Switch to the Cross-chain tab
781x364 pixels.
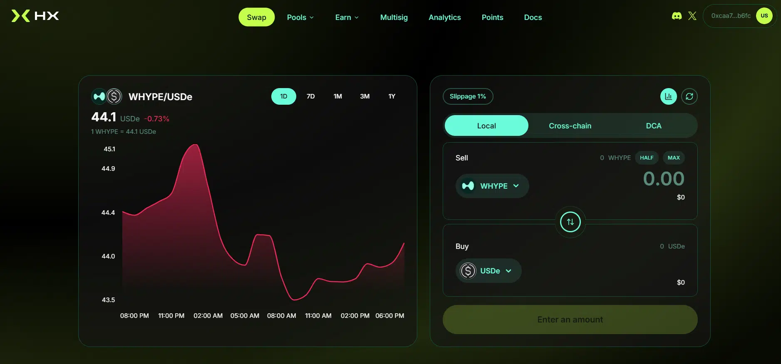[570, 126]
